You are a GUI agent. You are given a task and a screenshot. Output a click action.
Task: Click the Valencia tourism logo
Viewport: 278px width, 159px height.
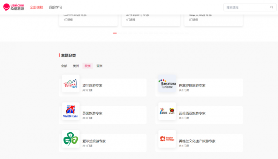[167, 112]
